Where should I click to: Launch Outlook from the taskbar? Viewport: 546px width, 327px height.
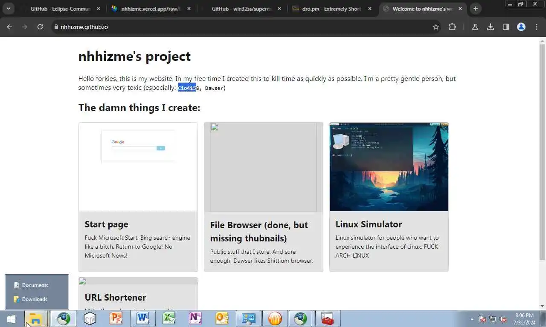pyautogui.click(x=222, y=318)
